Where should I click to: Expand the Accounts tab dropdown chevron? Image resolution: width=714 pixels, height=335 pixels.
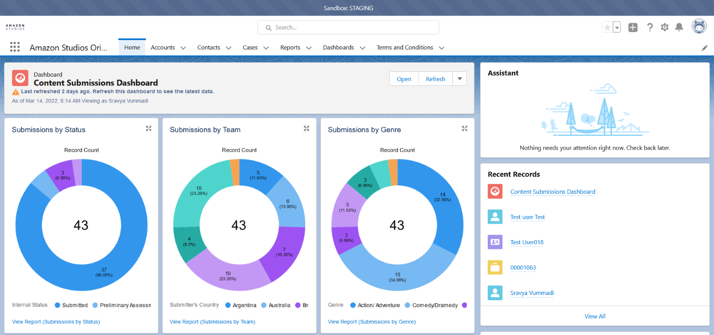(x=183, y=48)
